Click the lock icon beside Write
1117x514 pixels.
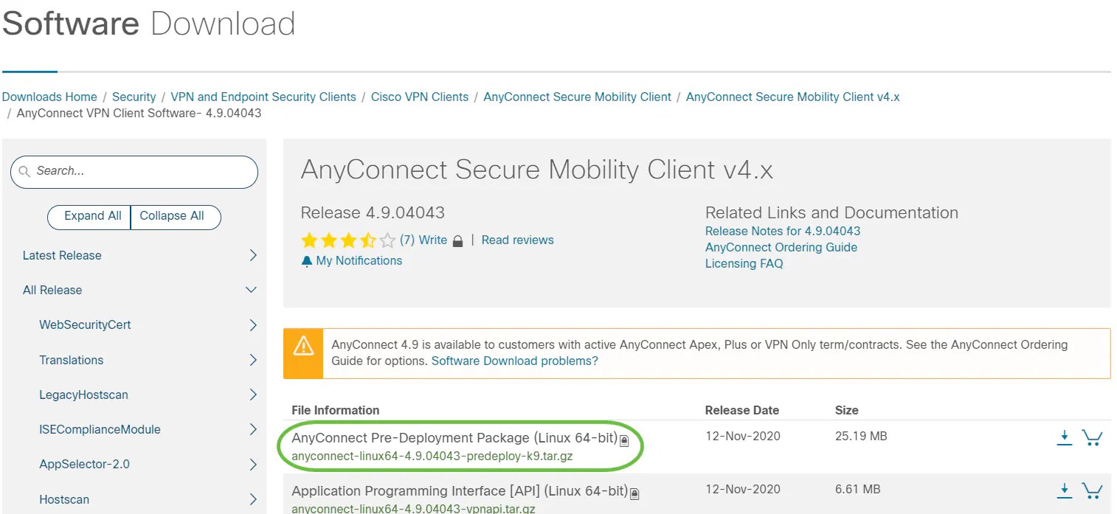click(457, 241)
